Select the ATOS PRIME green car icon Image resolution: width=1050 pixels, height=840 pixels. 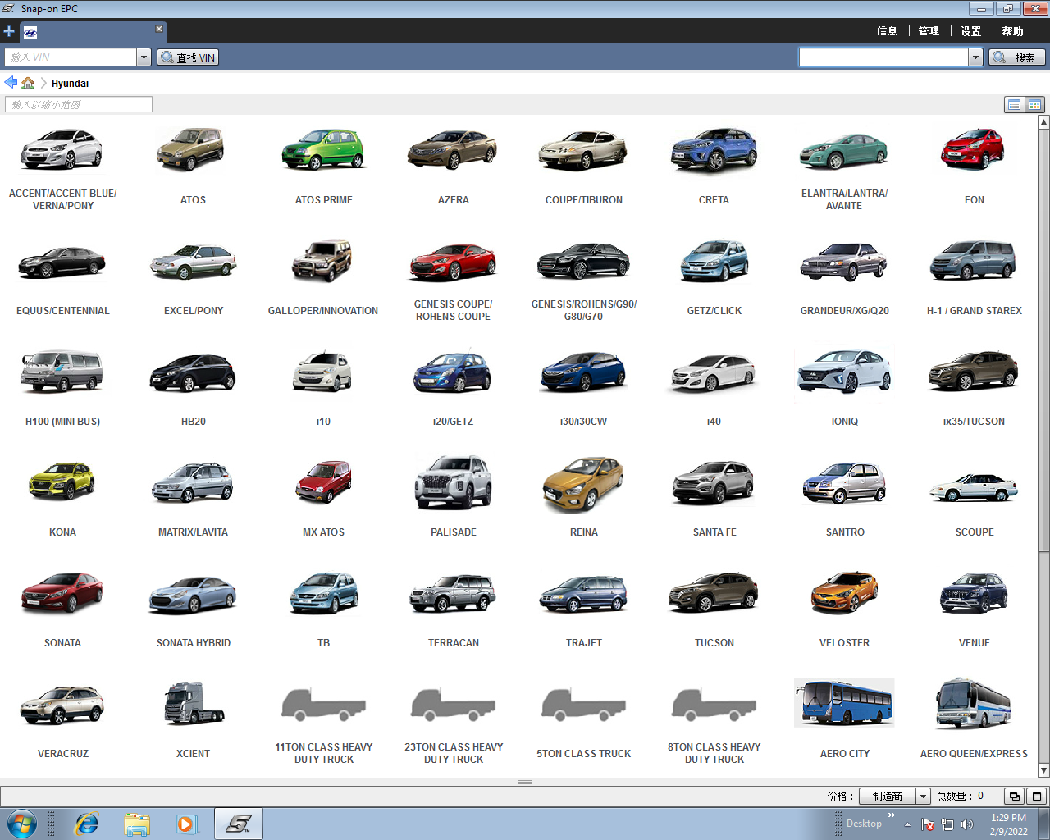(323, 150)
